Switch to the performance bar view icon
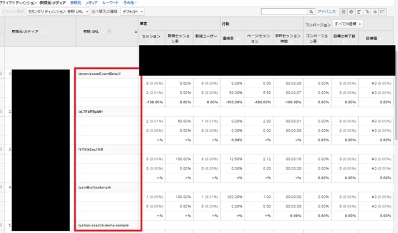The height and width of the screenshot is (233, 398). (x=359, y=12)
